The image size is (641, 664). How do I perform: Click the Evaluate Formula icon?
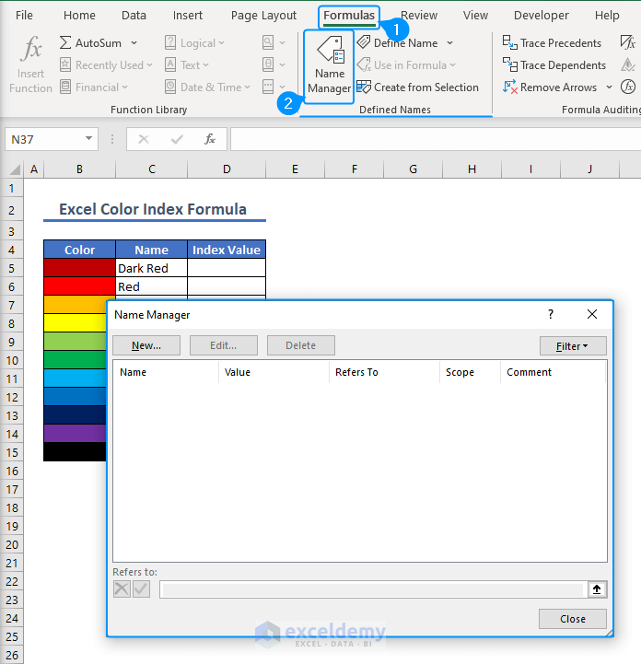[x=628, y=87]
